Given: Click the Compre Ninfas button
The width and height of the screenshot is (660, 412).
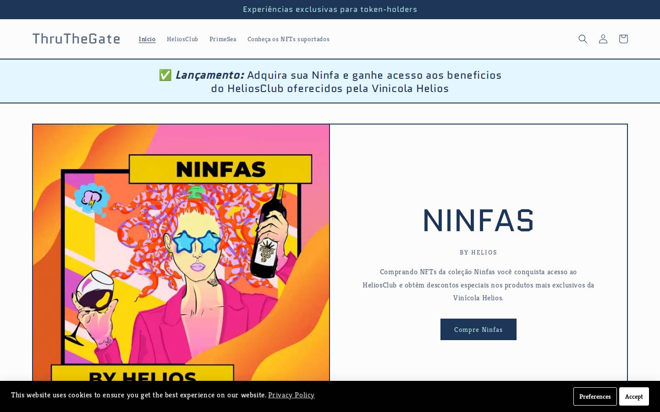Looking at the screenshot, I should [x=478, y=330].
